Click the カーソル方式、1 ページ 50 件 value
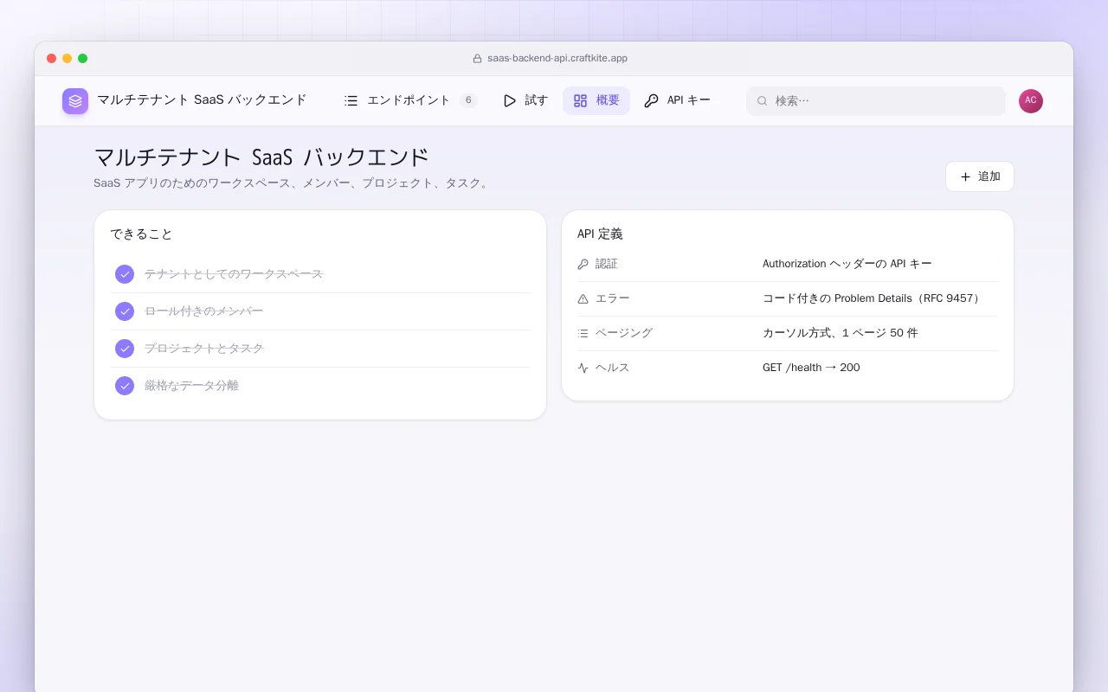This screenshot has width=1108, height=692. pos(841,333)
